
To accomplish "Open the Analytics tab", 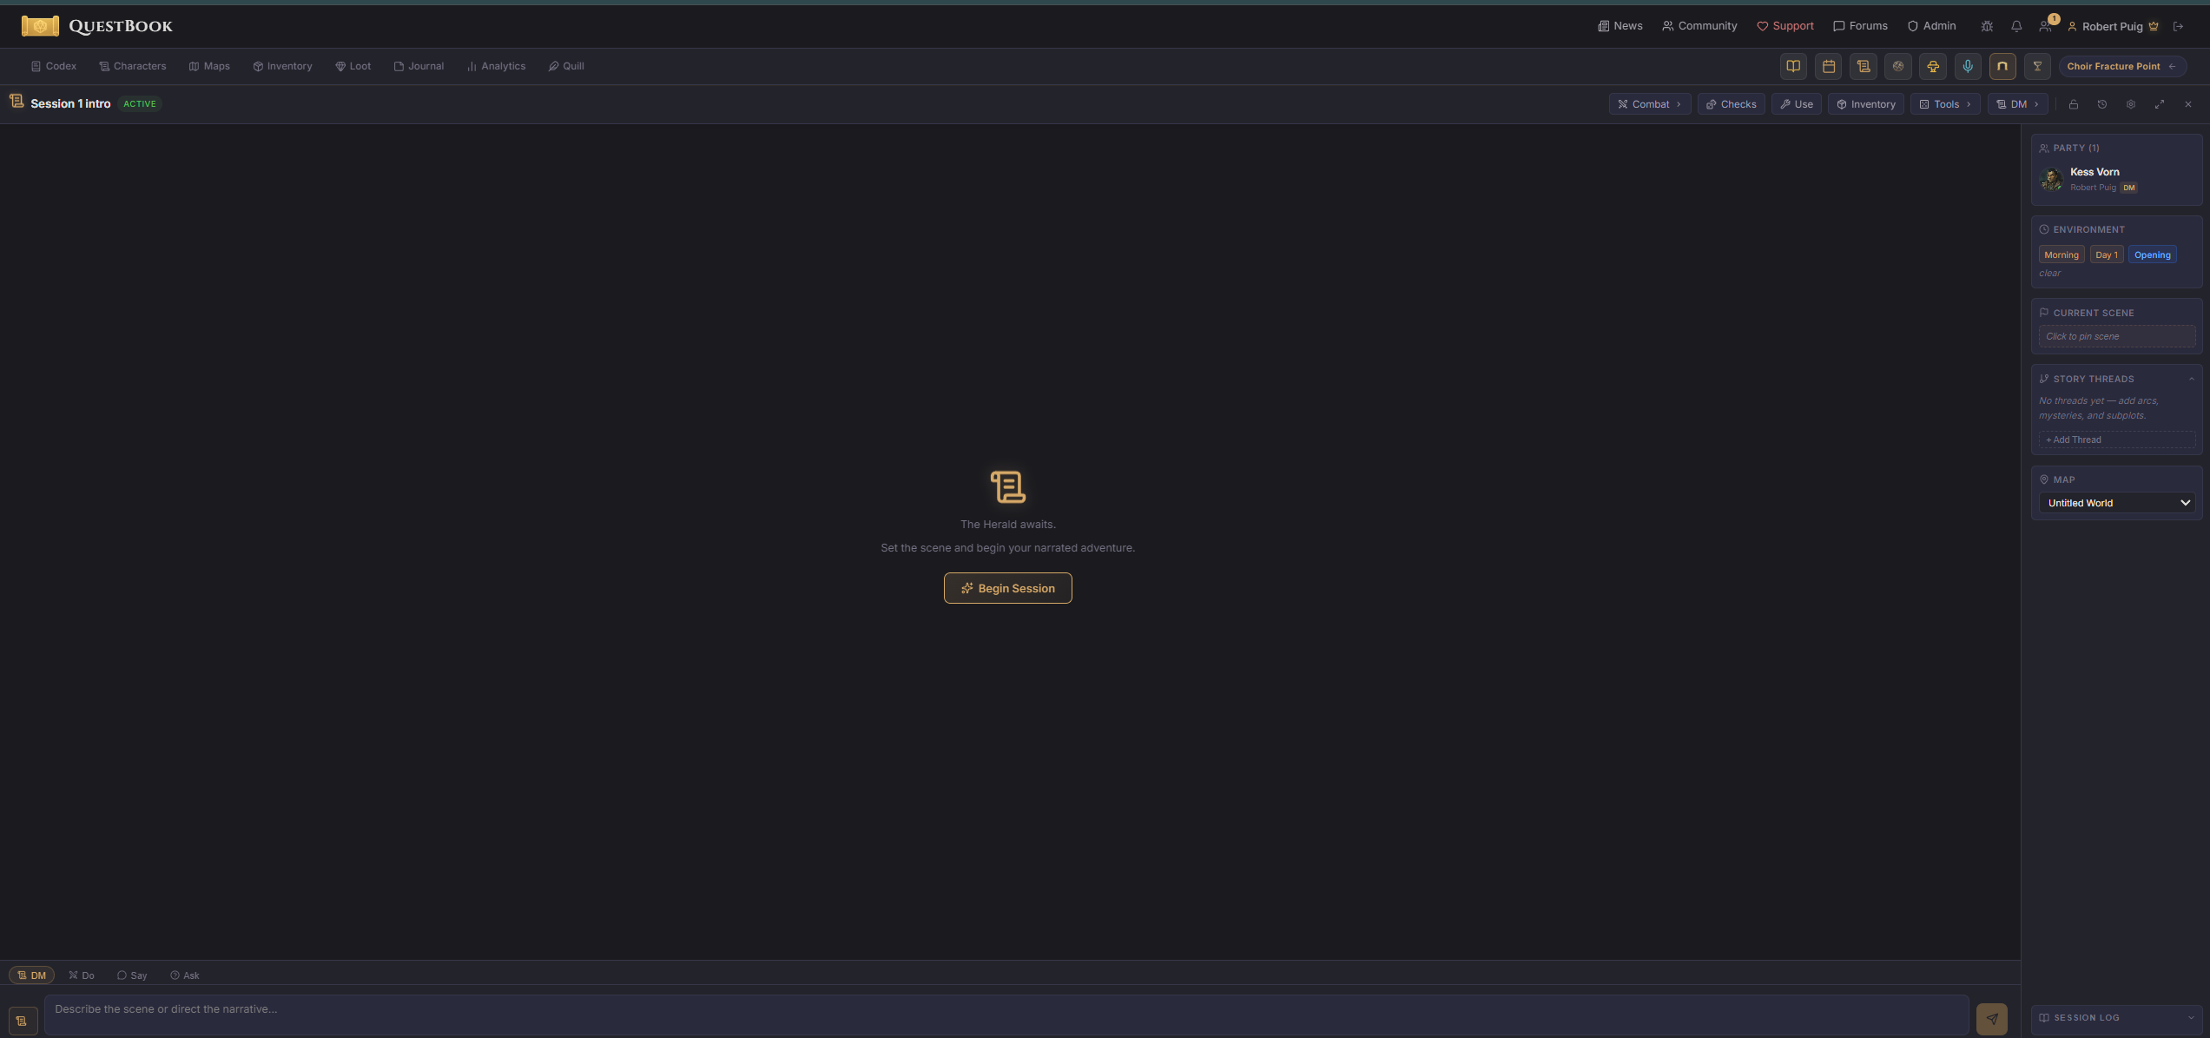I will pyautogui.click(x=496, y=66).
